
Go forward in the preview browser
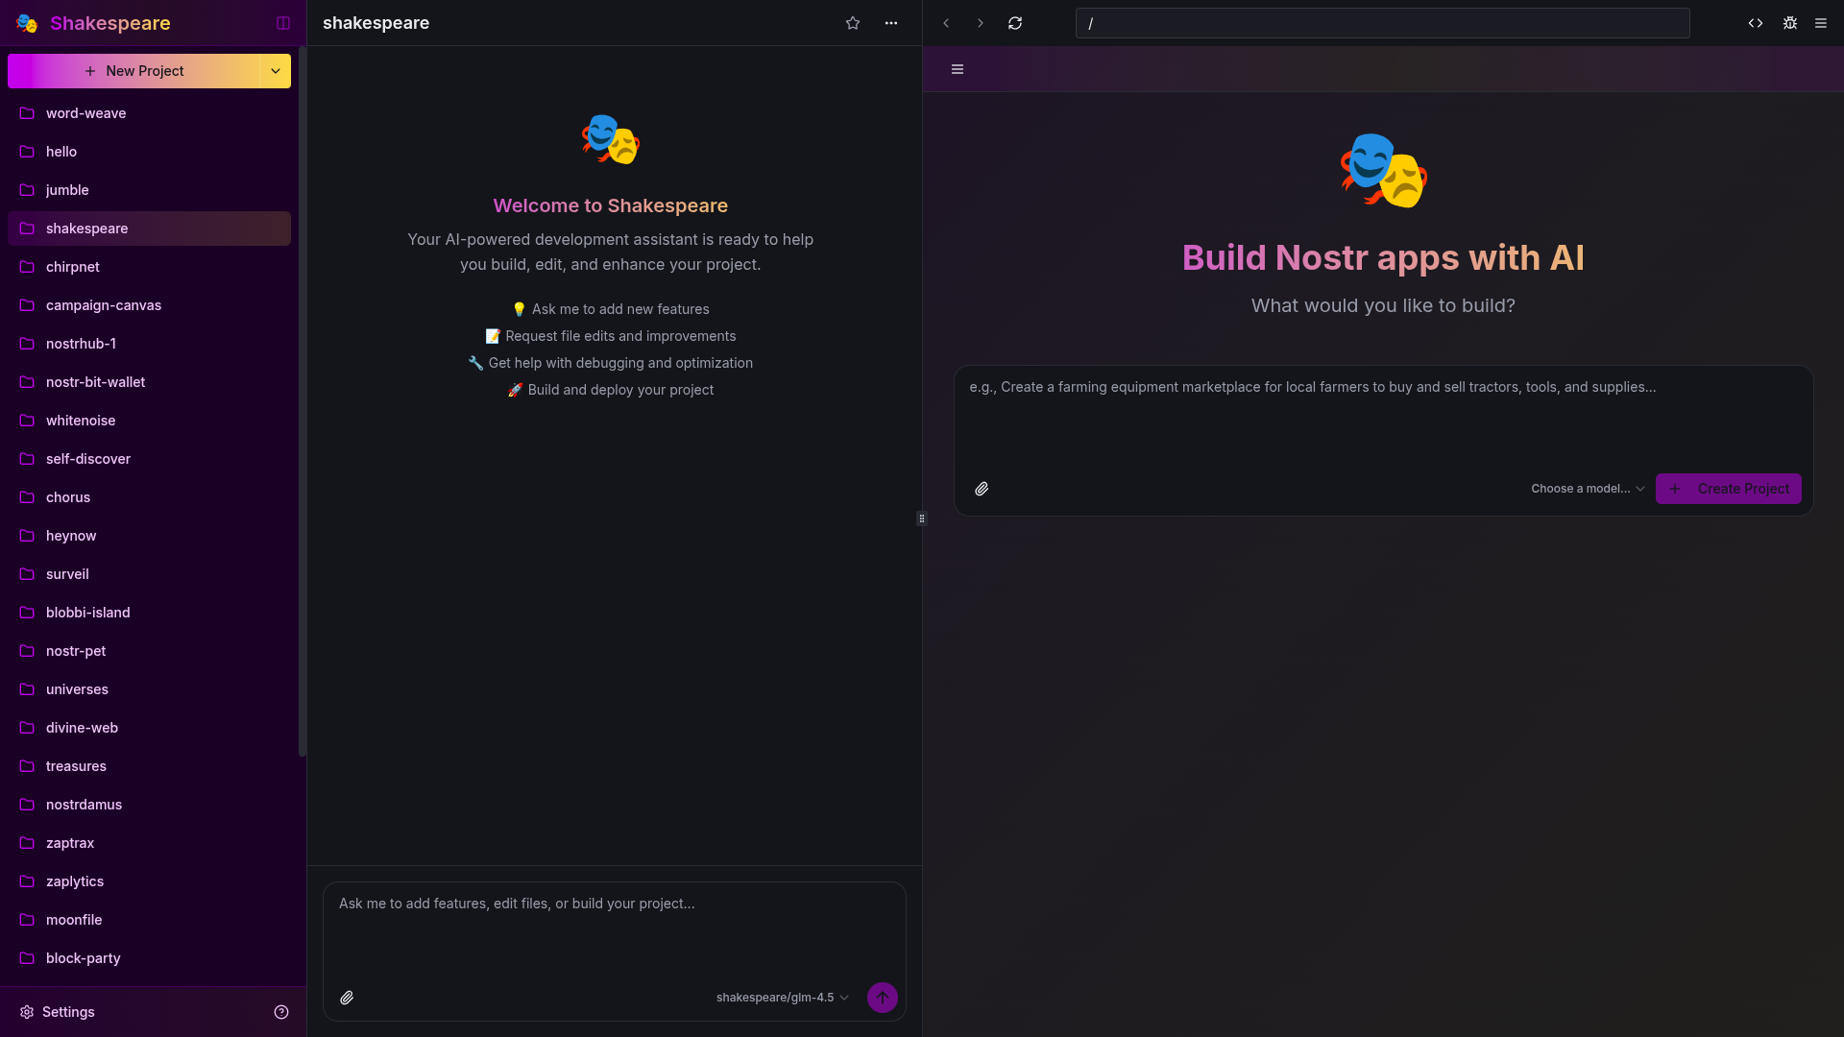coord(981,23)
